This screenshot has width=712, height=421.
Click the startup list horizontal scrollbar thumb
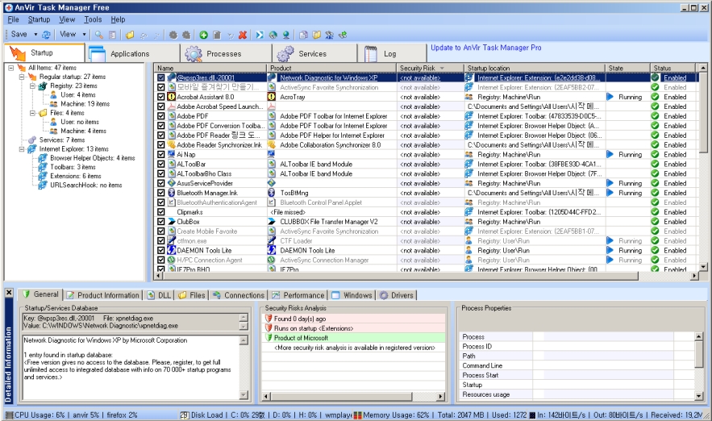coord(400,276)
